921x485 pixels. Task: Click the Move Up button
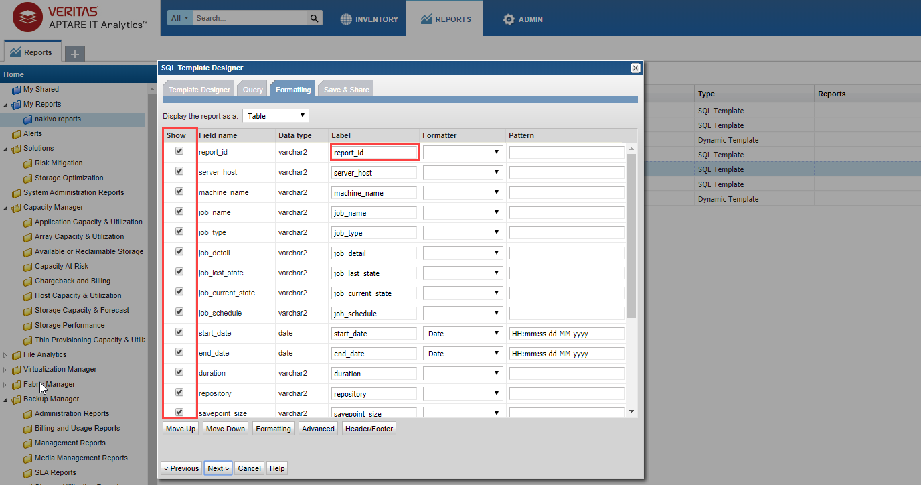pos(181,429)
